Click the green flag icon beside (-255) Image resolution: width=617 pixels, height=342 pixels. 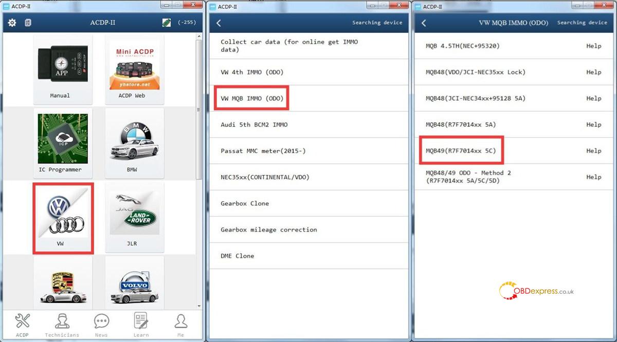(x=166, y=23)
